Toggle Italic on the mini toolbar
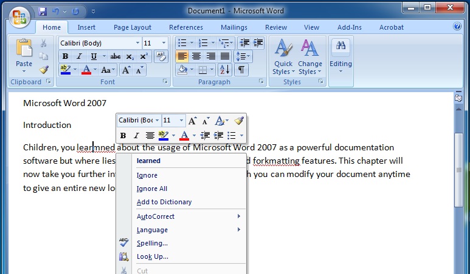 (136, 136)
